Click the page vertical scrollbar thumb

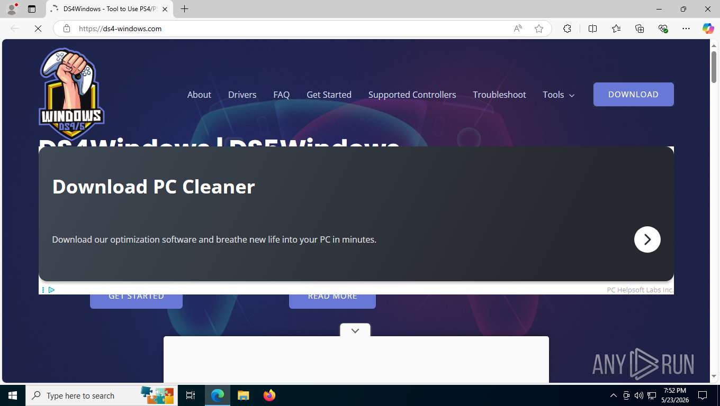(714, 67)
